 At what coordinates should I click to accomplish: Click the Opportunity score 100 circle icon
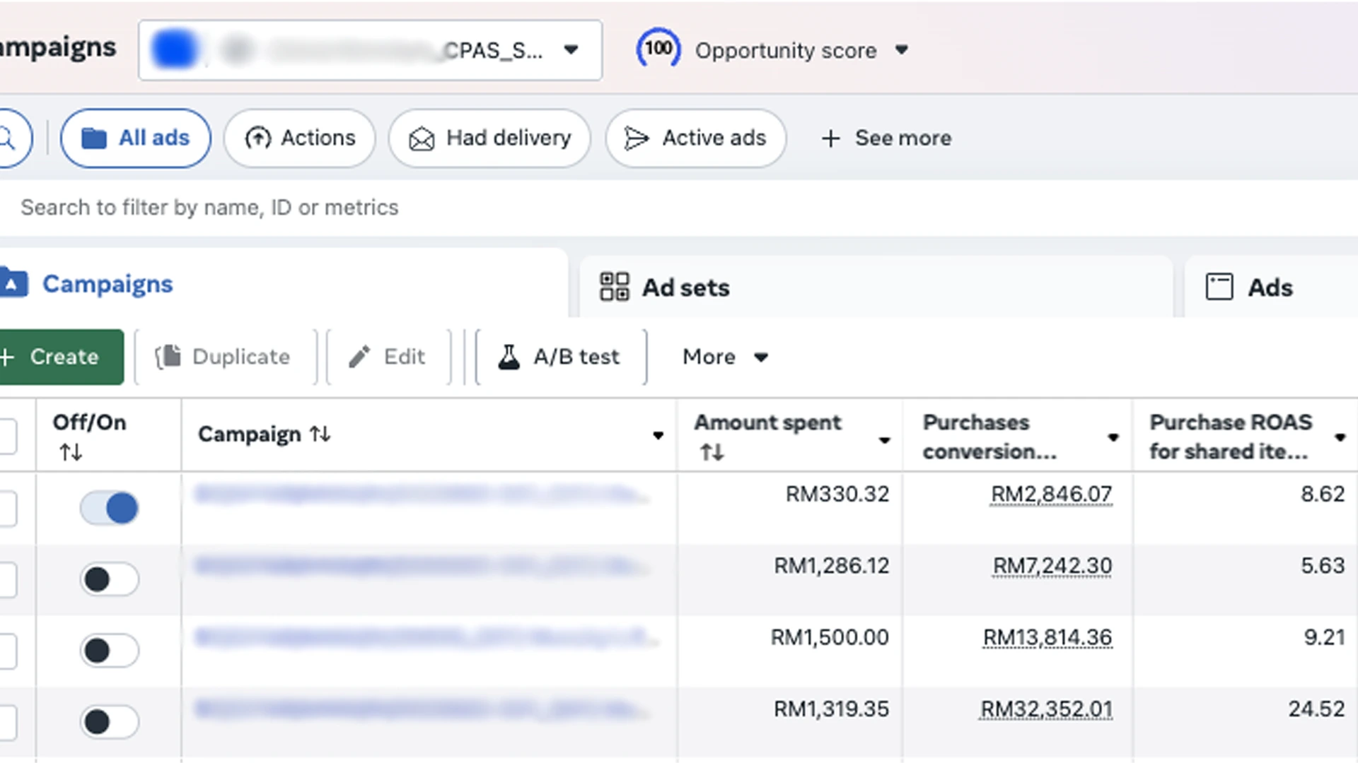(x=658, y=49)
